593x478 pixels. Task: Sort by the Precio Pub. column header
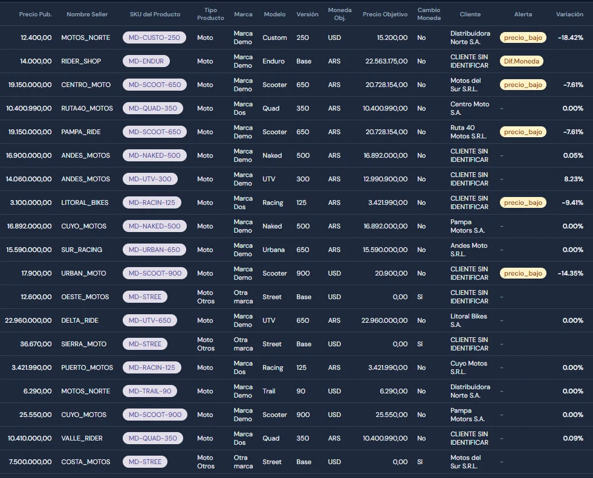35,14
